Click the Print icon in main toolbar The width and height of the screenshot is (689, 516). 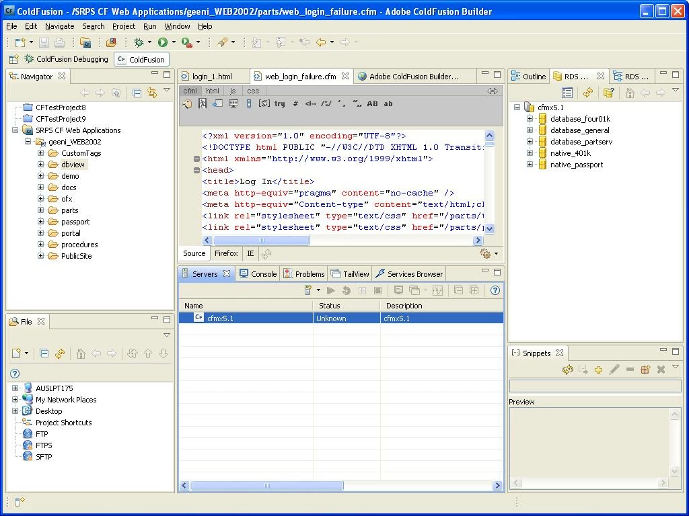coord(59,42)
